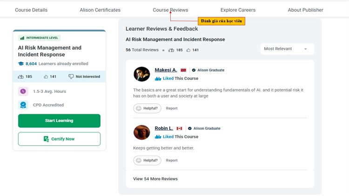Screen dimensions: 349x196
Task: Click the Canada flag next to Robin L.
Action: pyautogui.click(x=180, y=129)
